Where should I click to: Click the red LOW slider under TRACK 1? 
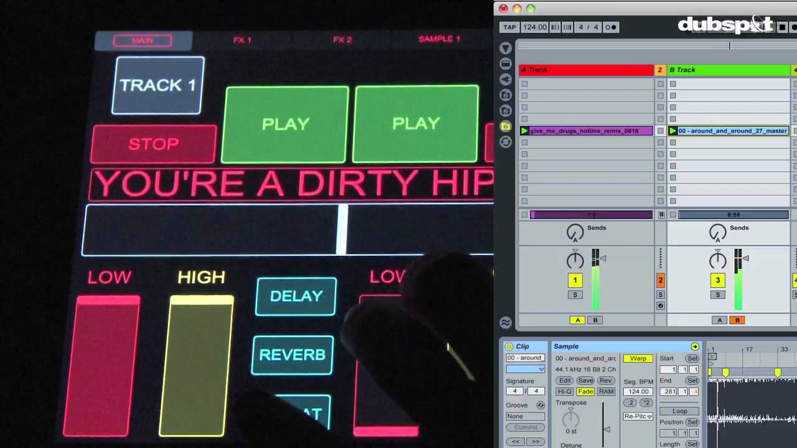[102, 366]
